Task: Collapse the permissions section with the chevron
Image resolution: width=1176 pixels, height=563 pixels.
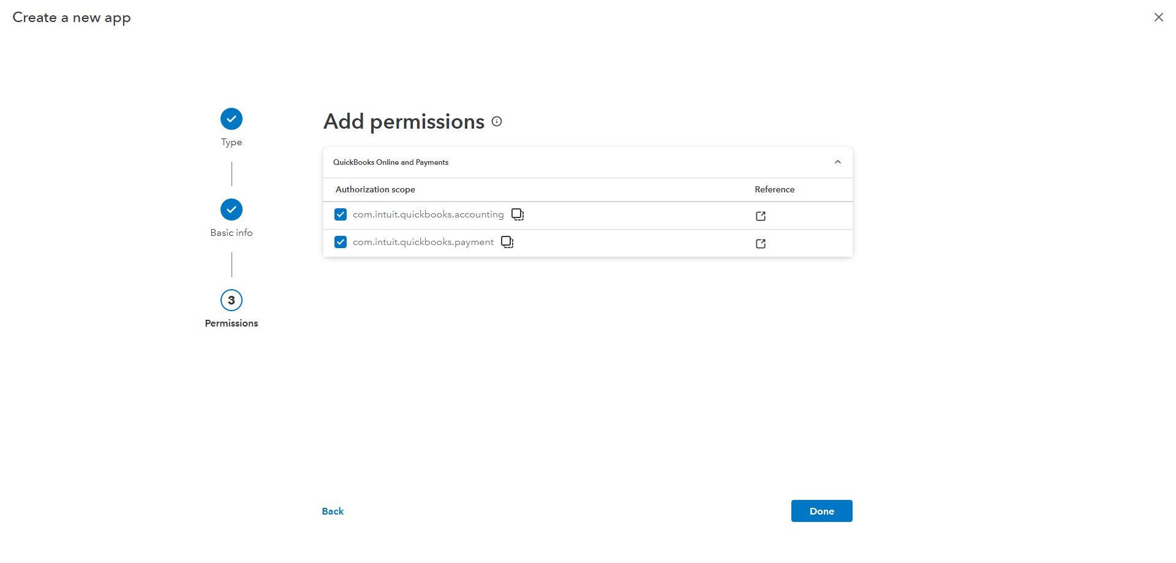Action: click(838, 162)
